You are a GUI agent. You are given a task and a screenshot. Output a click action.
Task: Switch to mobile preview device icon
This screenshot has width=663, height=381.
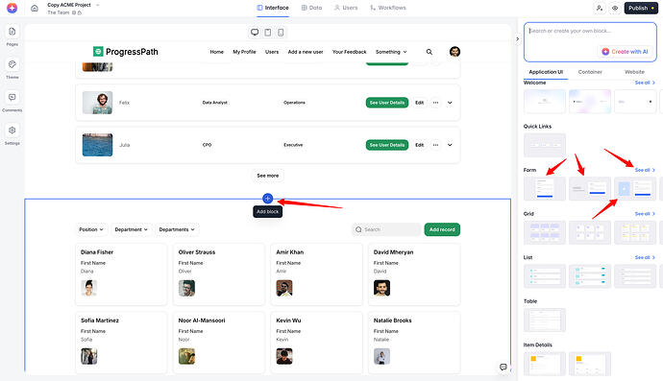tap(281, 33)
